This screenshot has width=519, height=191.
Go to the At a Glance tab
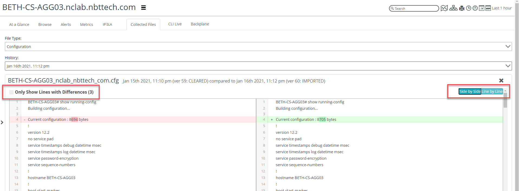pyautogui.click(x=19, y=25)
